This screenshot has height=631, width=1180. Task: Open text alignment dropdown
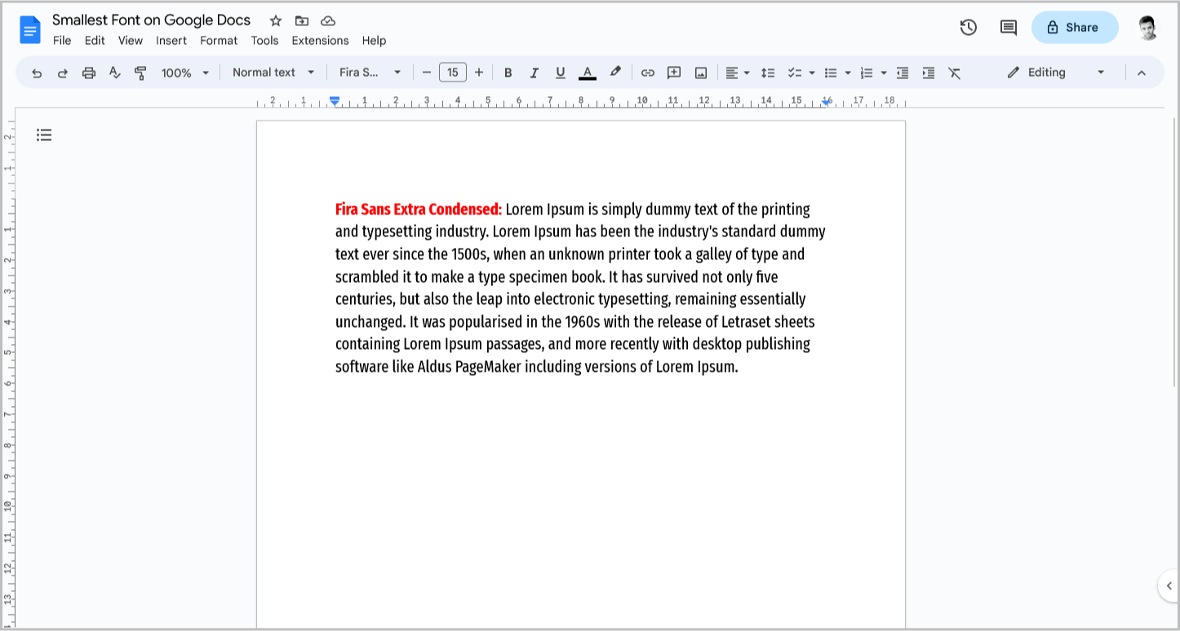pos(738,73)
